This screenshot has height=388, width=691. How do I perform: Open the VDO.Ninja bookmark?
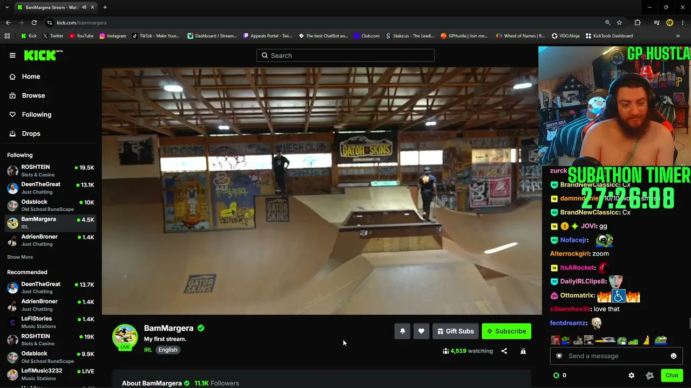pos(565,36)
